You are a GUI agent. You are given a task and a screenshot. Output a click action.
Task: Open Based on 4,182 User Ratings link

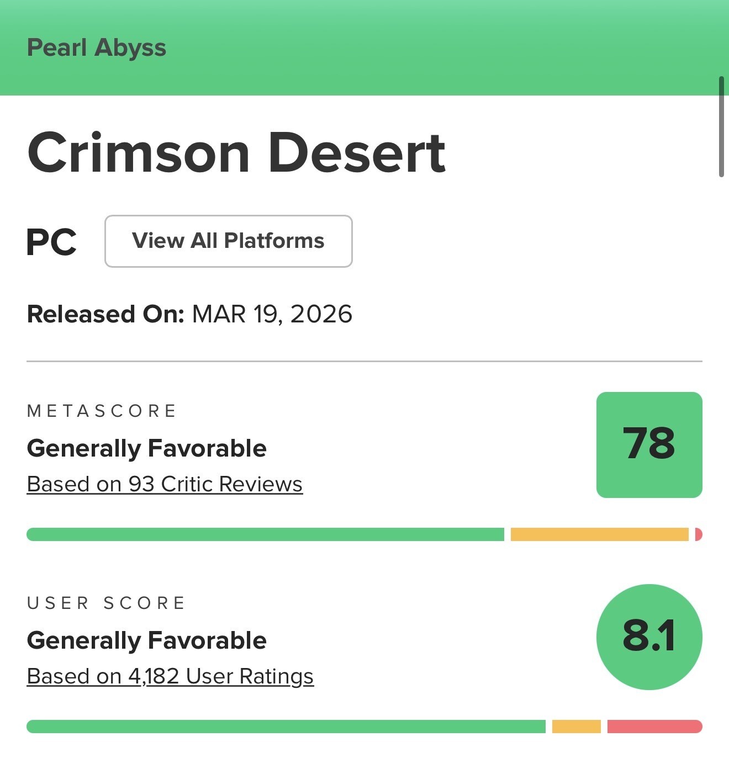coord(170,676)
